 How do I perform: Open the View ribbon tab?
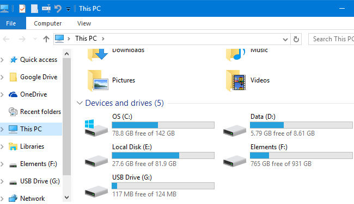pyautogui.click(x=84, y=23)
